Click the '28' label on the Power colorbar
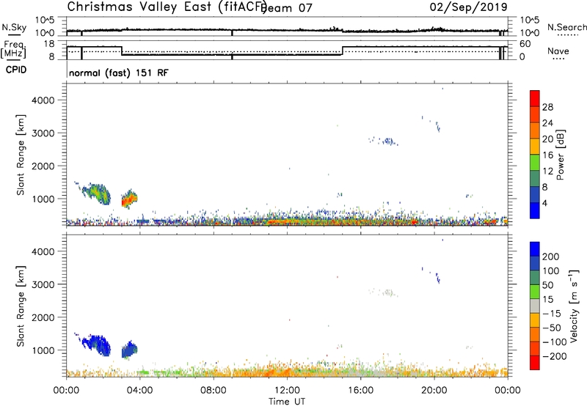 [547, 107]
